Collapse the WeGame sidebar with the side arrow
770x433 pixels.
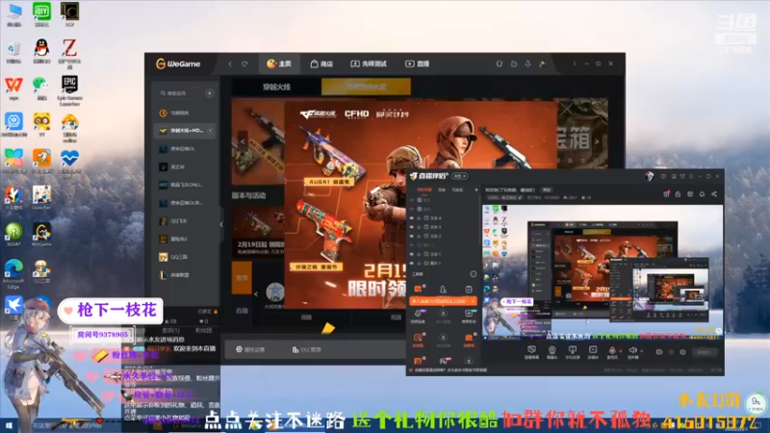pyautogui.click(x=221, y=224)
